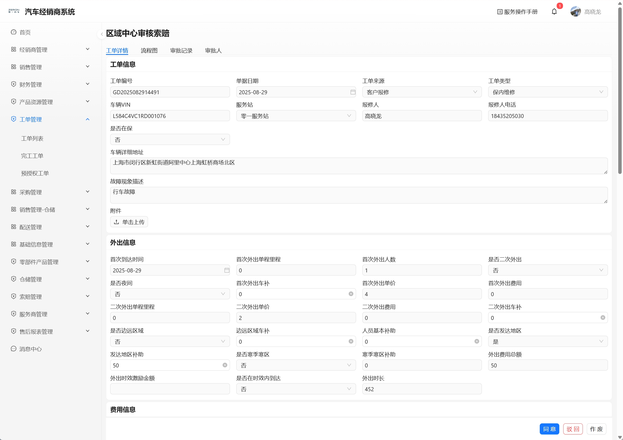
Task: Click the 零部件产品管理 shield icon
Action: pos(13,262)
